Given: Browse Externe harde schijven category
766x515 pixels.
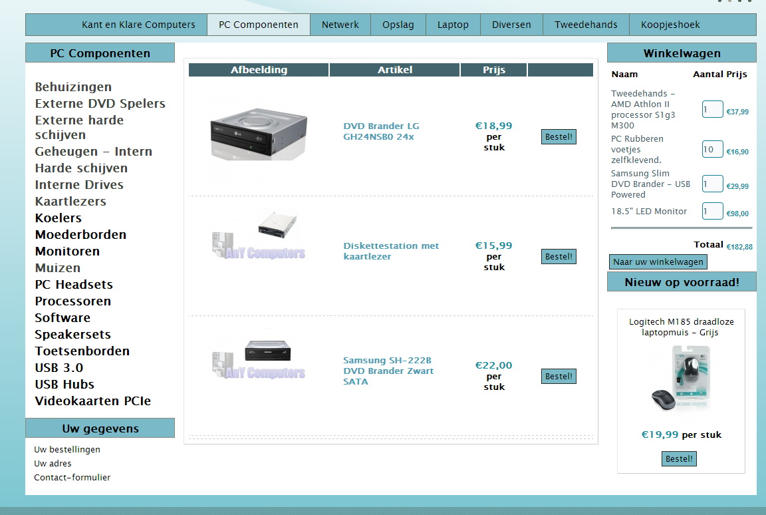Looking at the screenshot, I should tap(79, 128).
